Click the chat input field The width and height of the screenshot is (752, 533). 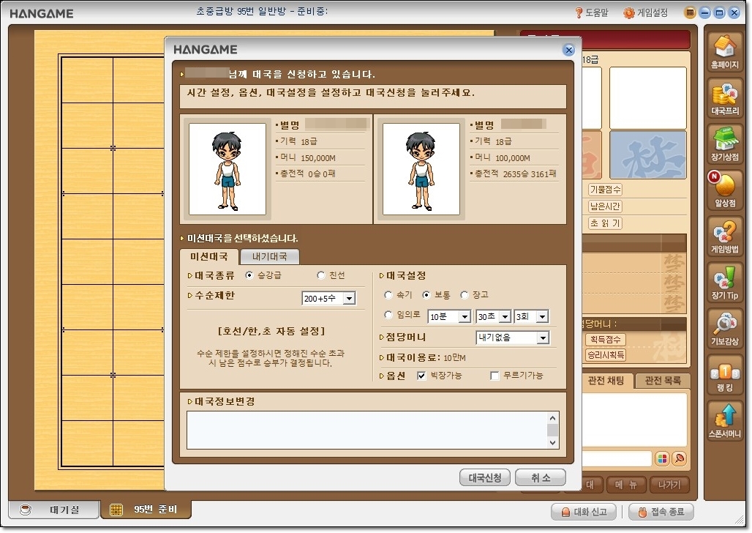click(x=617, y=458)
